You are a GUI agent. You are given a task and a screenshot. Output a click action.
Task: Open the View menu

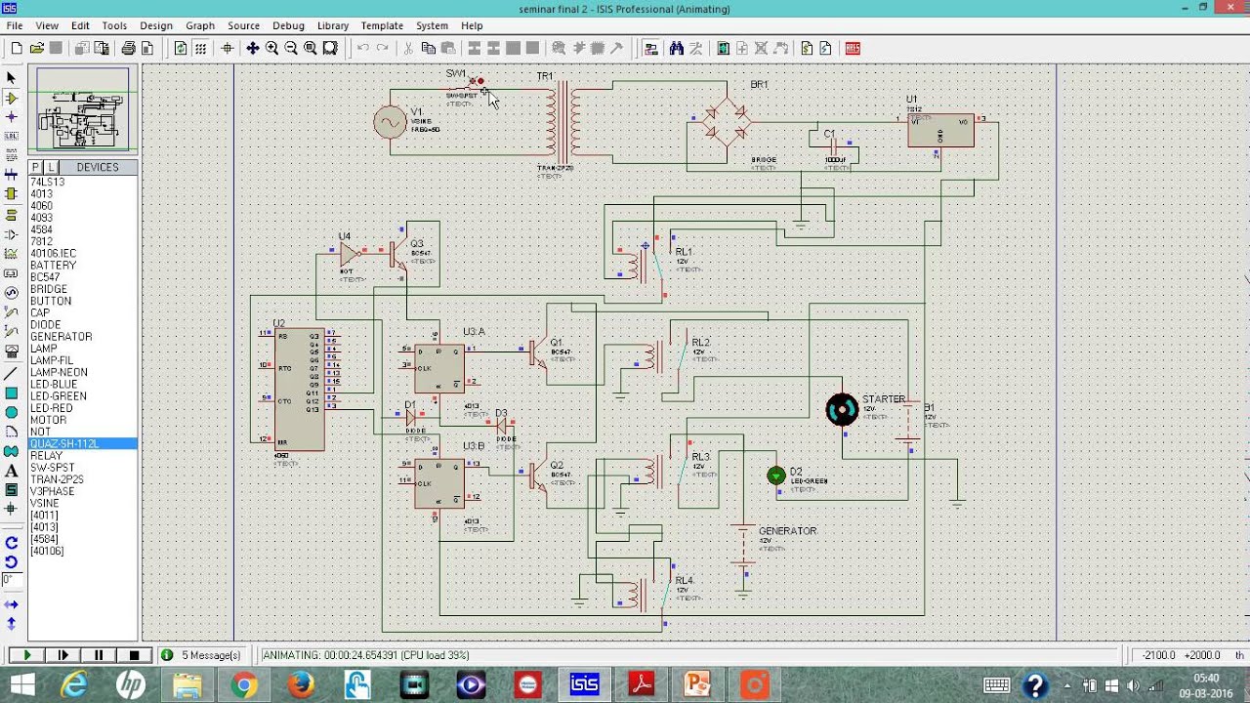[47, 25]
